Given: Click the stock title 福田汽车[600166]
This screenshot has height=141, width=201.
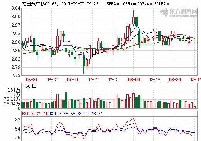Looking at the screenshot, I should [40, 4].
